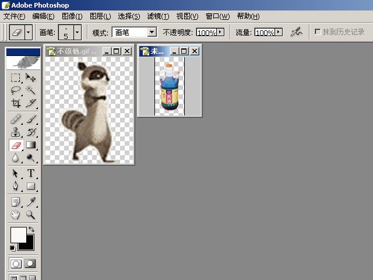Select the Rectangle shape tool

point(30,186)
